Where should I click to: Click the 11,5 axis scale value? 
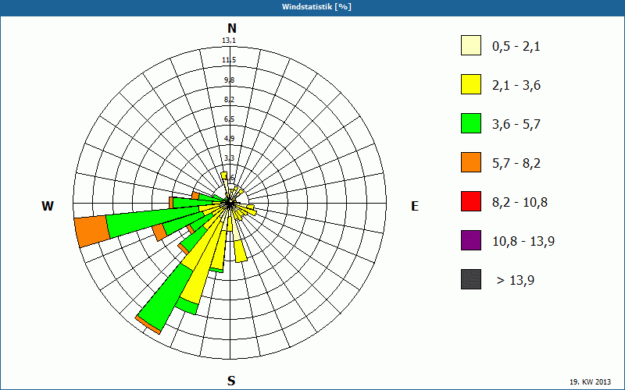click(x=229, y=60)
